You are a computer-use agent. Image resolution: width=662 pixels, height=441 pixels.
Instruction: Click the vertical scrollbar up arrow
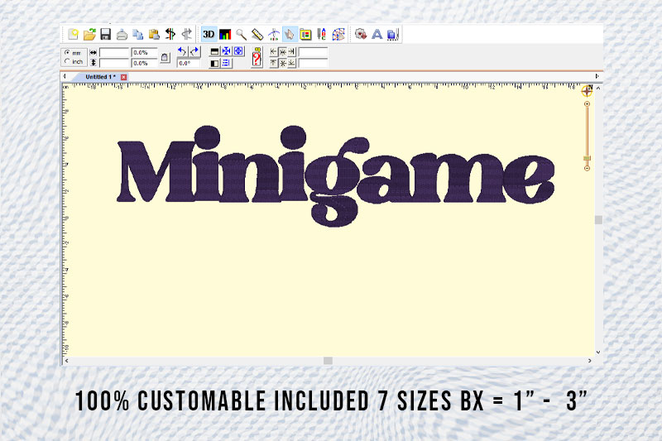(x=598, y=89)
